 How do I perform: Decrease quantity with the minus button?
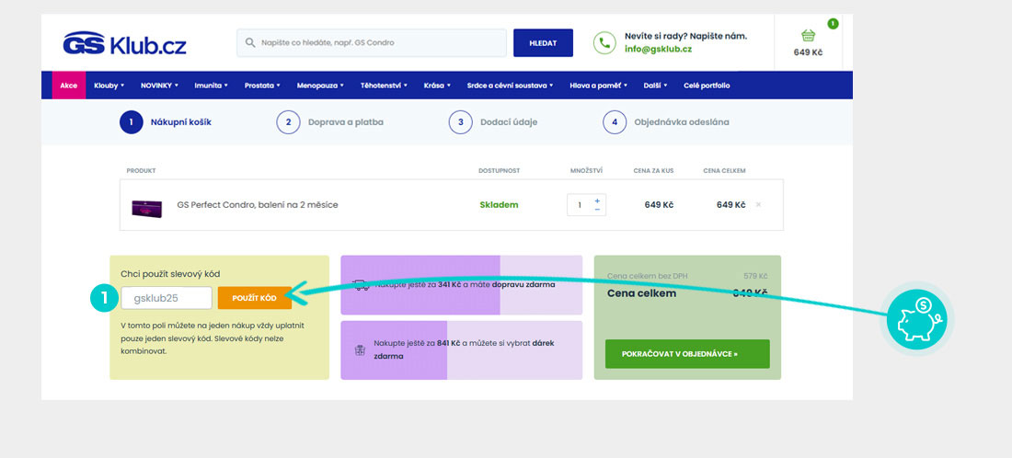(x=597, y=210)
